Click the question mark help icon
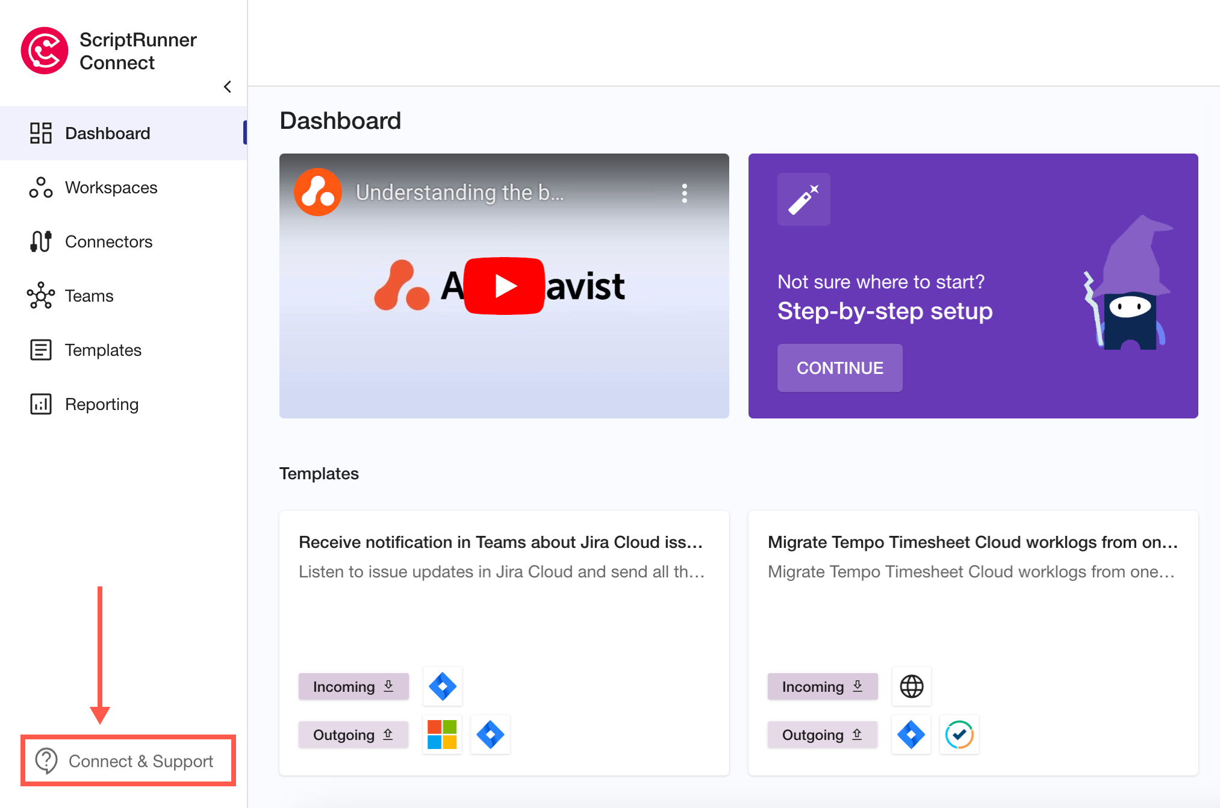Viewport: 1220px width, 808px height. 46,761
